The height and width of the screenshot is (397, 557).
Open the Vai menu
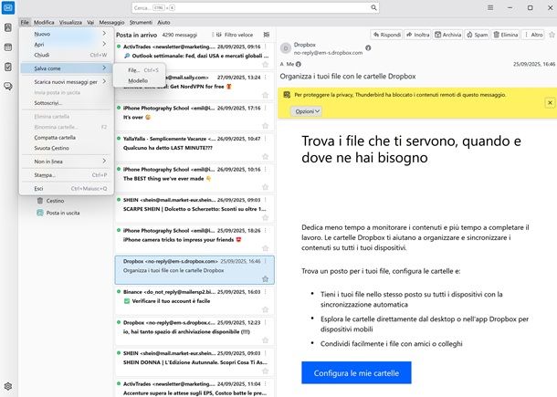tap(90, 22)
